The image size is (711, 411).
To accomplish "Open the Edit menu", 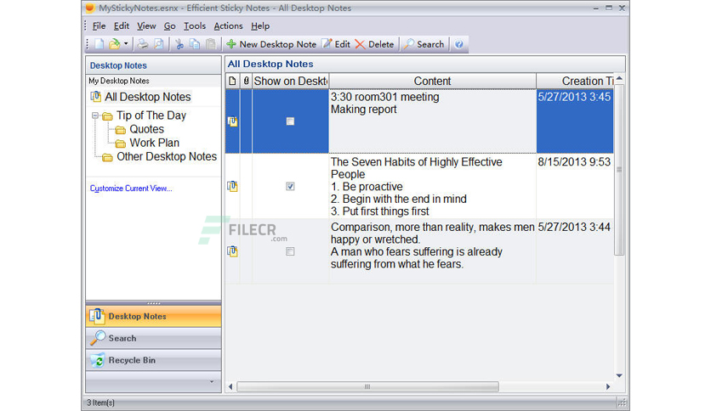I will pos(121,25).
